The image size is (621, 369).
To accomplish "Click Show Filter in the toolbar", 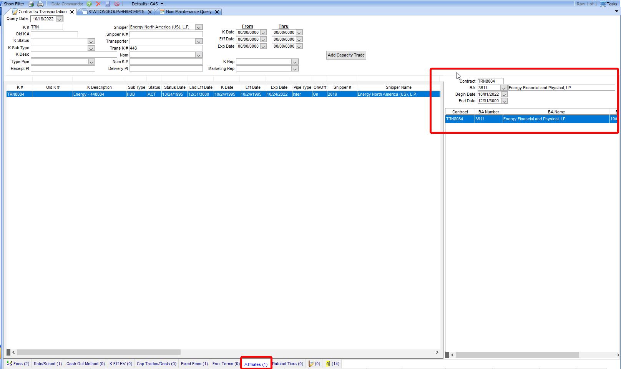I will pyautogui.click(x=14, y=4).
